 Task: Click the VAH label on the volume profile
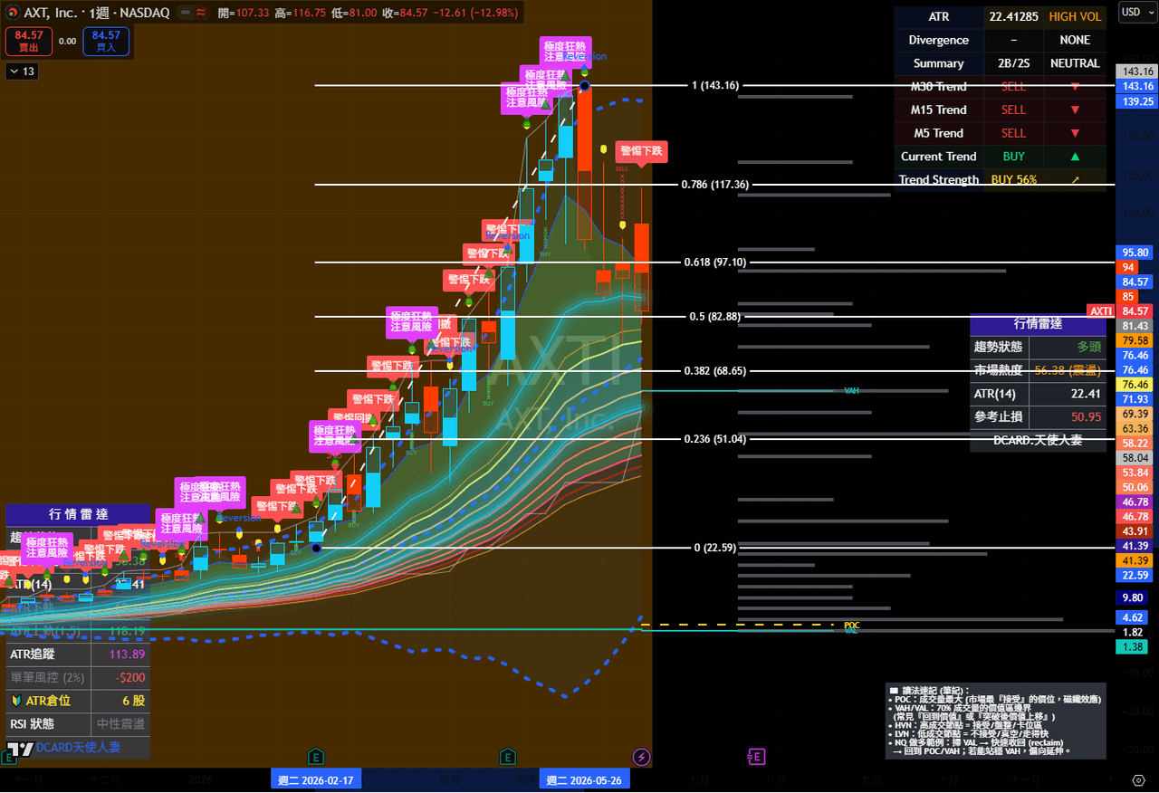(x=851, y=390)
